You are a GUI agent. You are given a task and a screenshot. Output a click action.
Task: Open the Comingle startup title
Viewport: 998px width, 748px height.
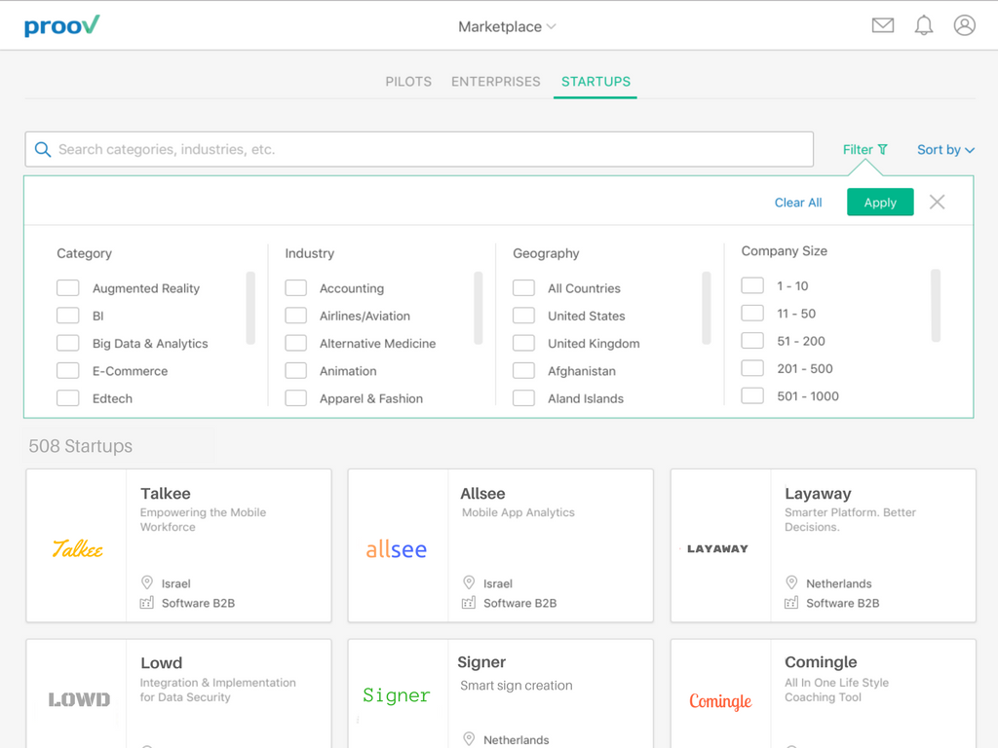click(x=821, y=662)
